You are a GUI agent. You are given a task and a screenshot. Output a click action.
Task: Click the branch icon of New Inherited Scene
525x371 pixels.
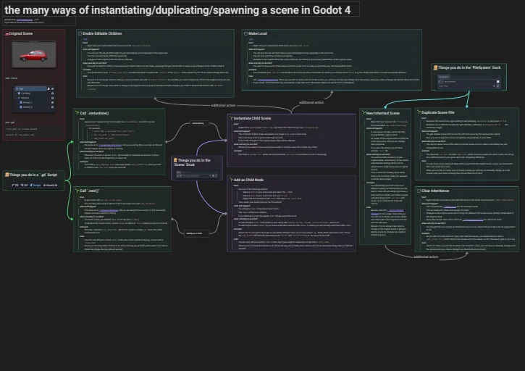point(364,113)
